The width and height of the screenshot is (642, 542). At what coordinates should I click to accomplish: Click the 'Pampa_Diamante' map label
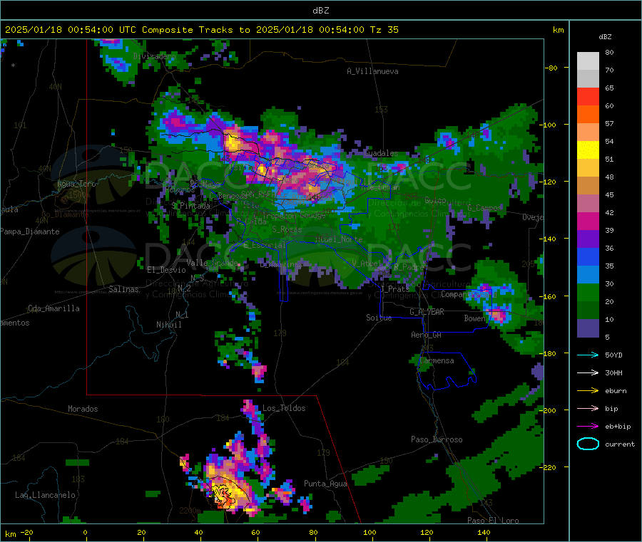coord(30,231)
